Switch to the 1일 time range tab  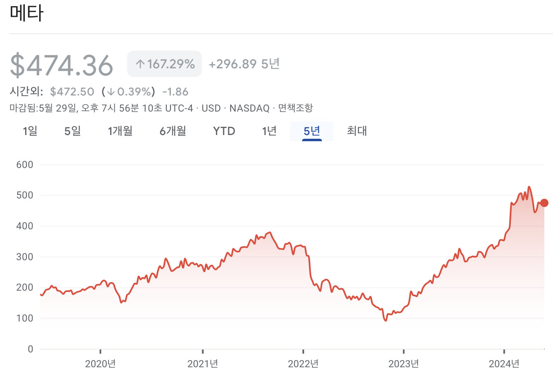pos(30,131)
